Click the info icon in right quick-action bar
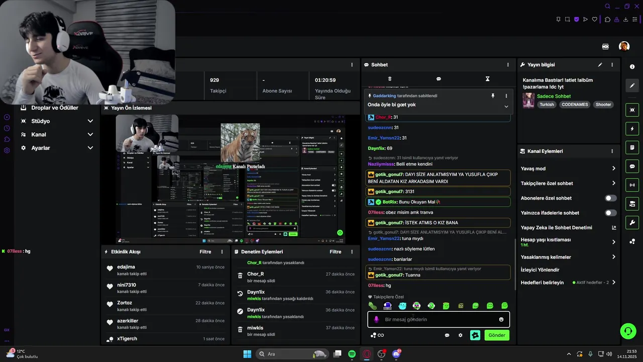This screenshot has height=362, width=643. (x=632, y=67)
